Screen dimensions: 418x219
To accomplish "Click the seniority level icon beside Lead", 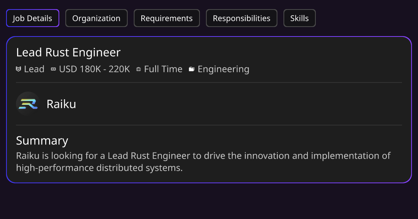I will [x=18, y=69].
